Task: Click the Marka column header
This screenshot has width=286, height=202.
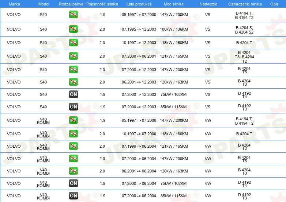Action: coord(14,4)
